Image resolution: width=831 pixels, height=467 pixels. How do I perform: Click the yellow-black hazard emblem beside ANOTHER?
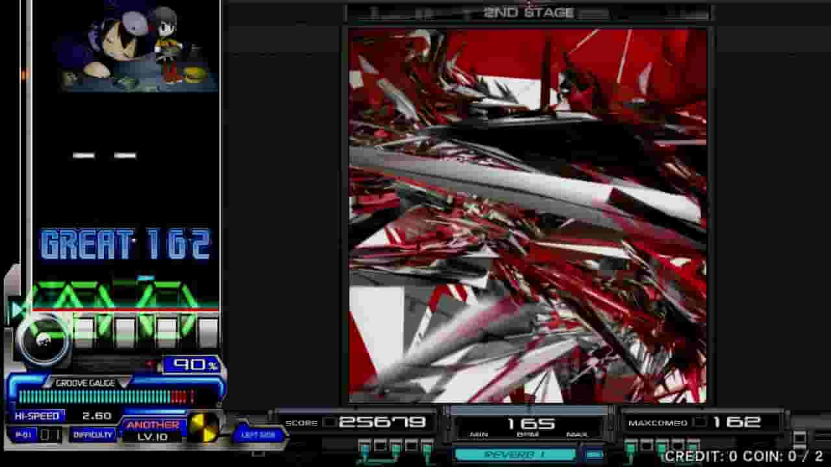click(203, 428)
